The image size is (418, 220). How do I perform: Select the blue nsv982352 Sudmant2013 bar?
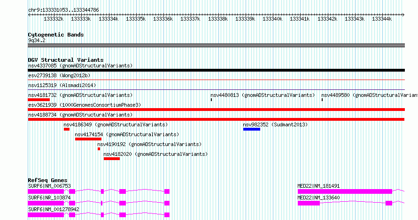pyautogui.click(x=252, y=129)
